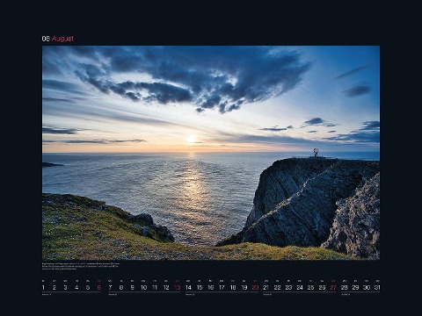This screenshot has width=422, height=316.
Task: Click the globe monument on the cliff
Action: point(316,152)
